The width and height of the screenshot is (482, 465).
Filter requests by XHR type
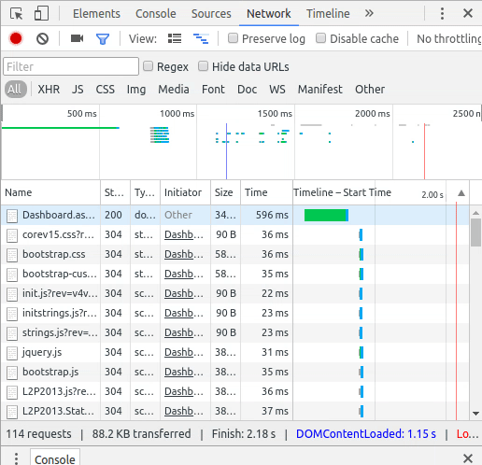pyautogui.click(x=49, y=90)
